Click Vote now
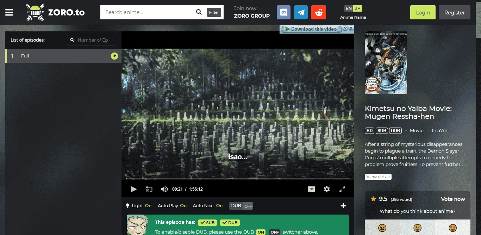 (x=453, y=199)
